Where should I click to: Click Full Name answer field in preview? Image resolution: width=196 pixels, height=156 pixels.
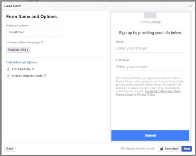[x=150, y=67]
